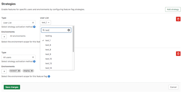Screen dimensions: 184x93
Task: Open help for All users strategy activation method
Action: (x=34, y=61)
